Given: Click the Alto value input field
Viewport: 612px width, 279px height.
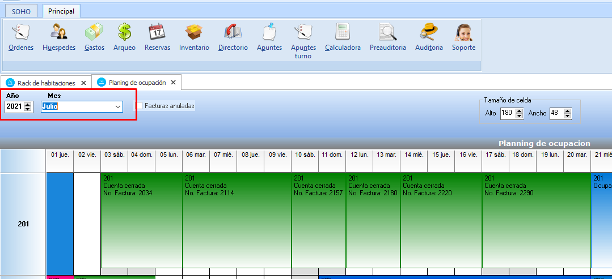Looking at the screenshot, I should 507,113.
